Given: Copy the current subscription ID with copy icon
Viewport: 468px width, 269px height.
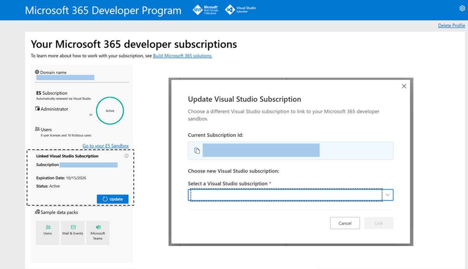Looking at the screenshot, I should click(197, 150).
